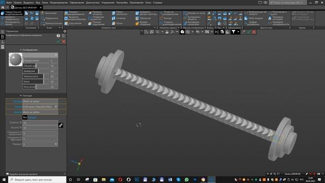This screenshot has height=183, width=325.
Task: Choose the Массив по сетке tool
Action: [194, 13]
